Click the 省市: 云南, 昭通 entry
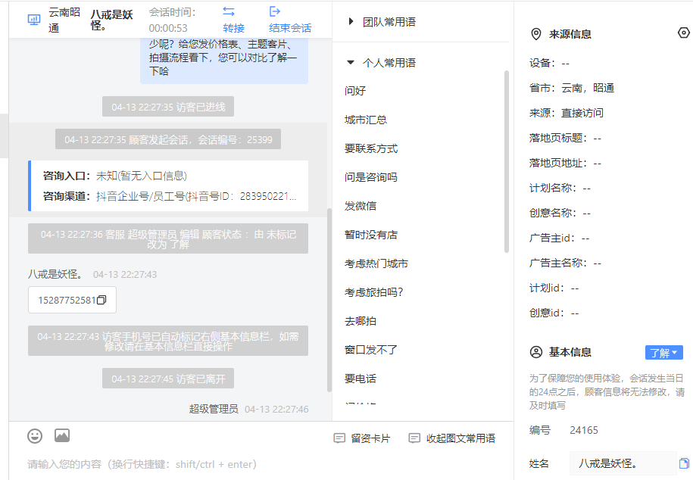This screenshot has height=480, width=693. pos(572,88)
